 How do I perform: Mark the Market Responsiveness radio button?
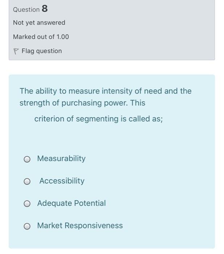pos(27,226)
